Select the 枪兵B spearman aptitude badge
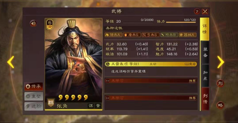The width and height of the screenshot is (238, 123). [169, 35]
